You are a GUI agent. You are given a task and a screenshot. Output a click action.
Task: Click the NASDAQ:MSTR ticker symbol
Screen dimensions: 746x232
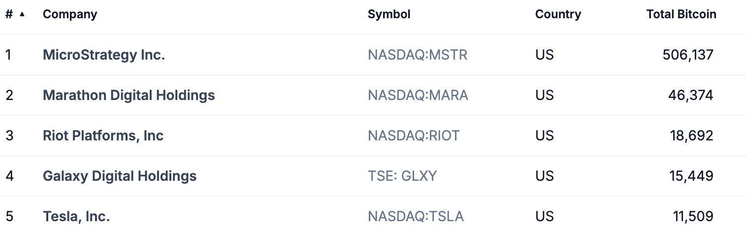418,55
